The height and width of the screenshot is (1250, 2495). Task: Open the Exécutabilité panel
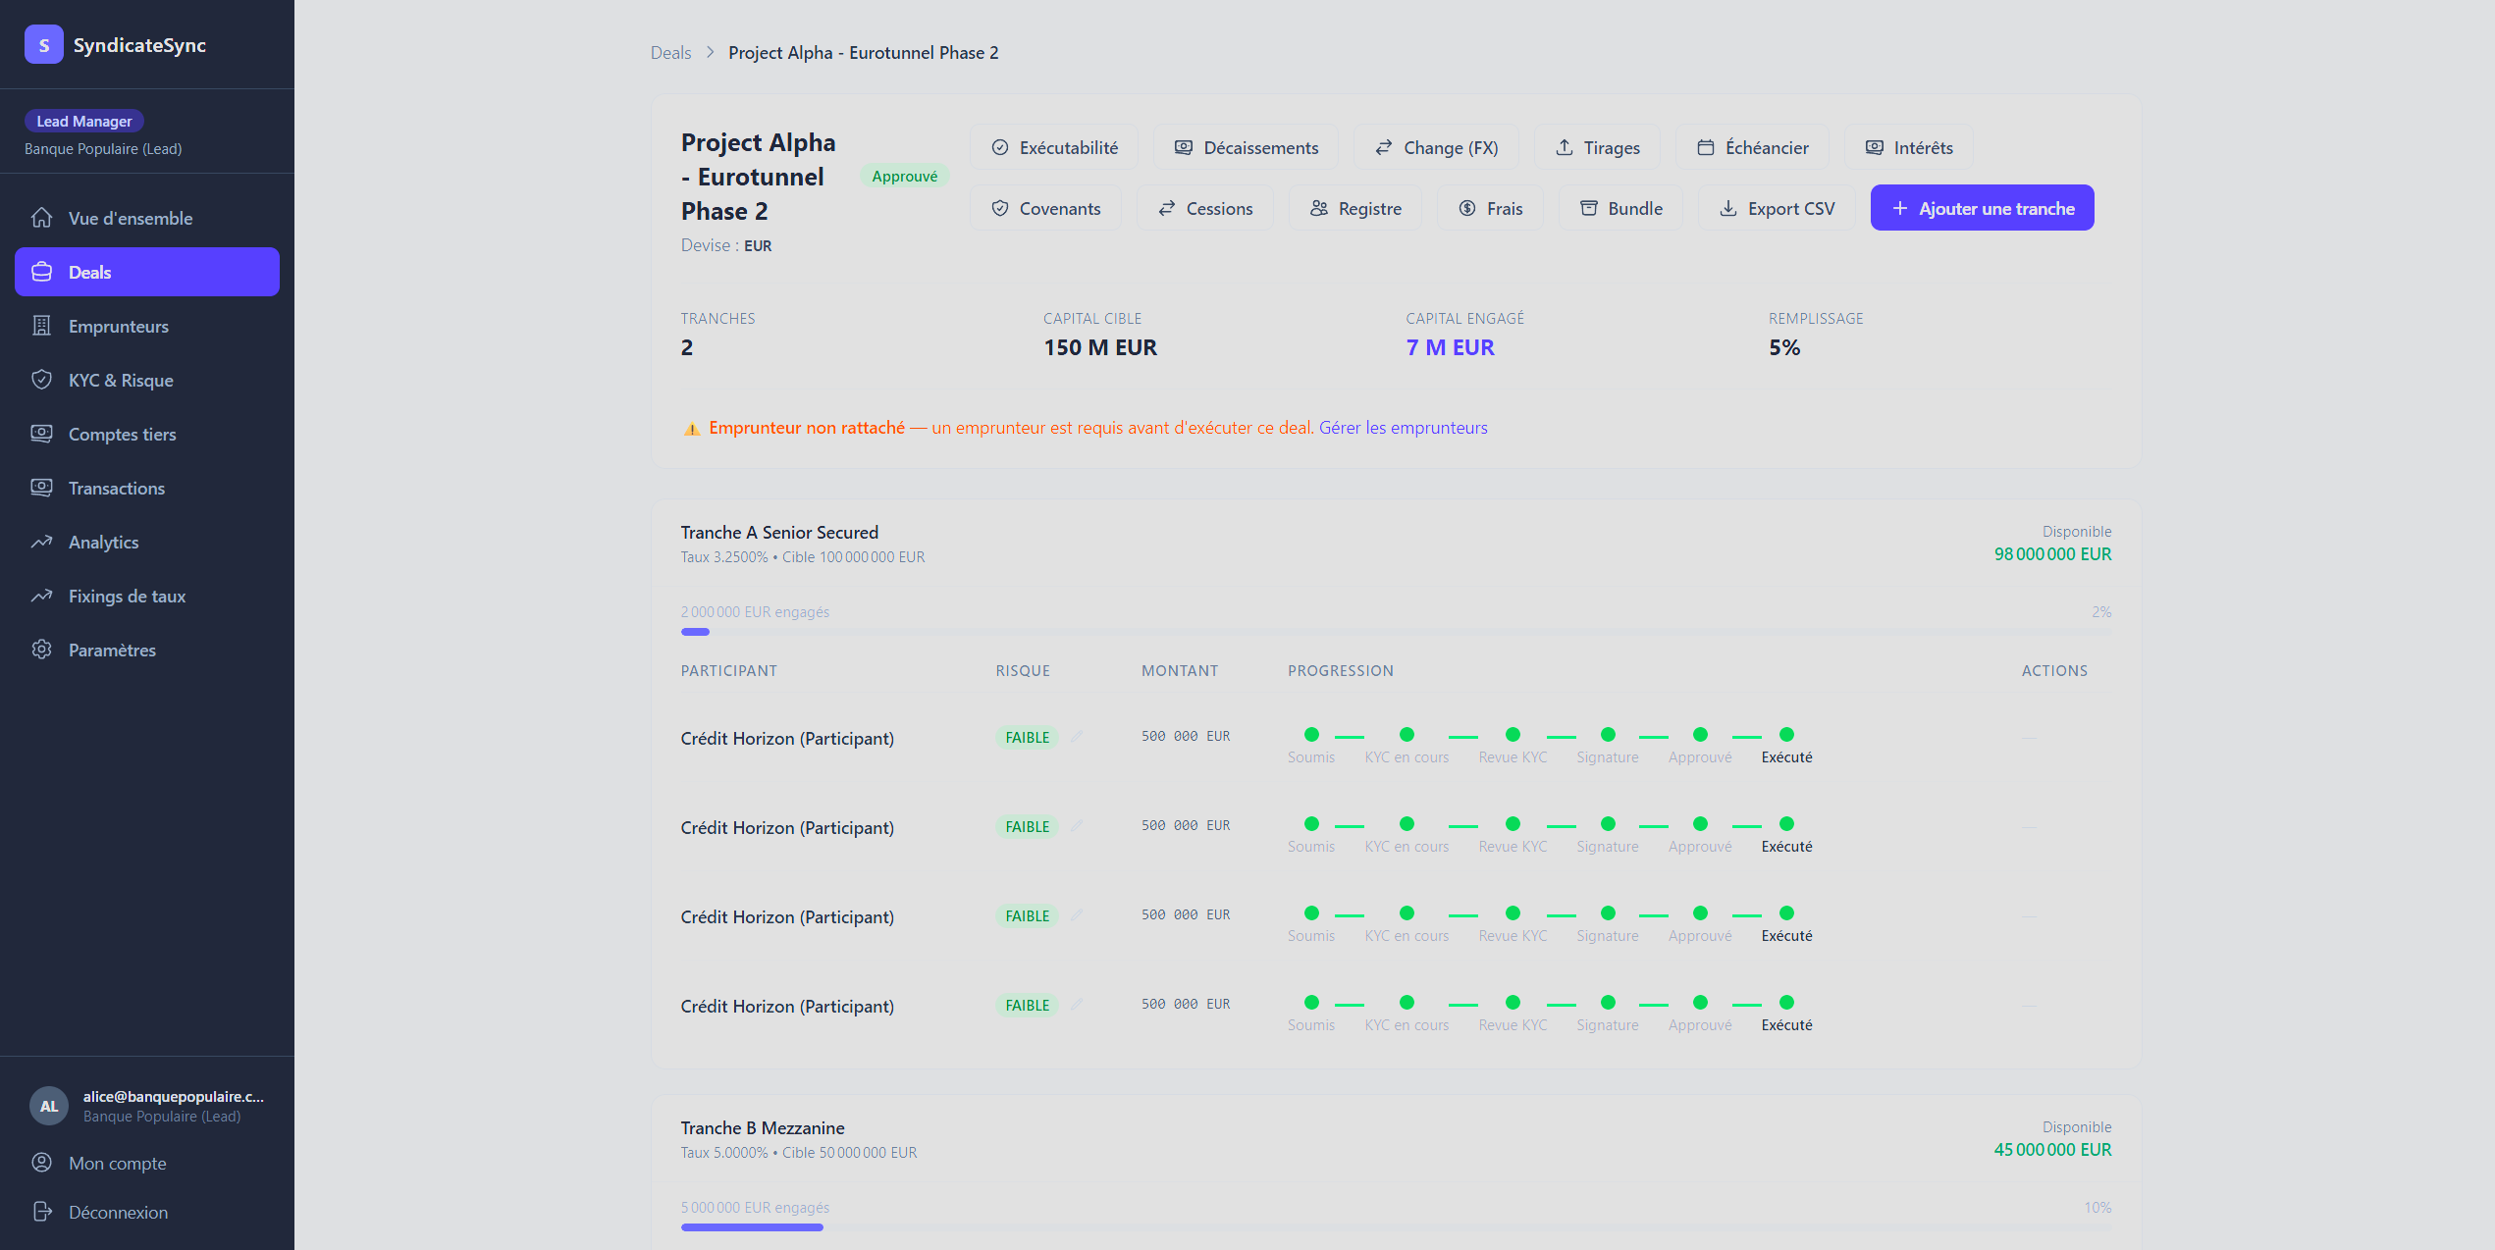click(1054, 147)
